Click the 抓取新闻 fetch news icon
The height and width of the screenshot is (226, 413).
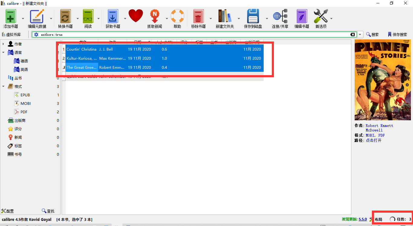click(x=154, y=16)
